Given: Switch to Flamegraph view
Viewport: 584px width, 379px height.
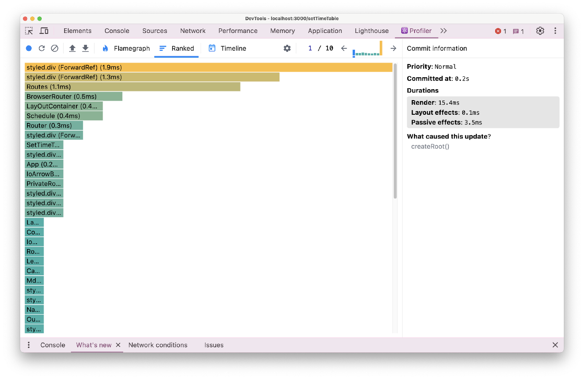Looking at the screenshot, I should click(x=126, y=48).
